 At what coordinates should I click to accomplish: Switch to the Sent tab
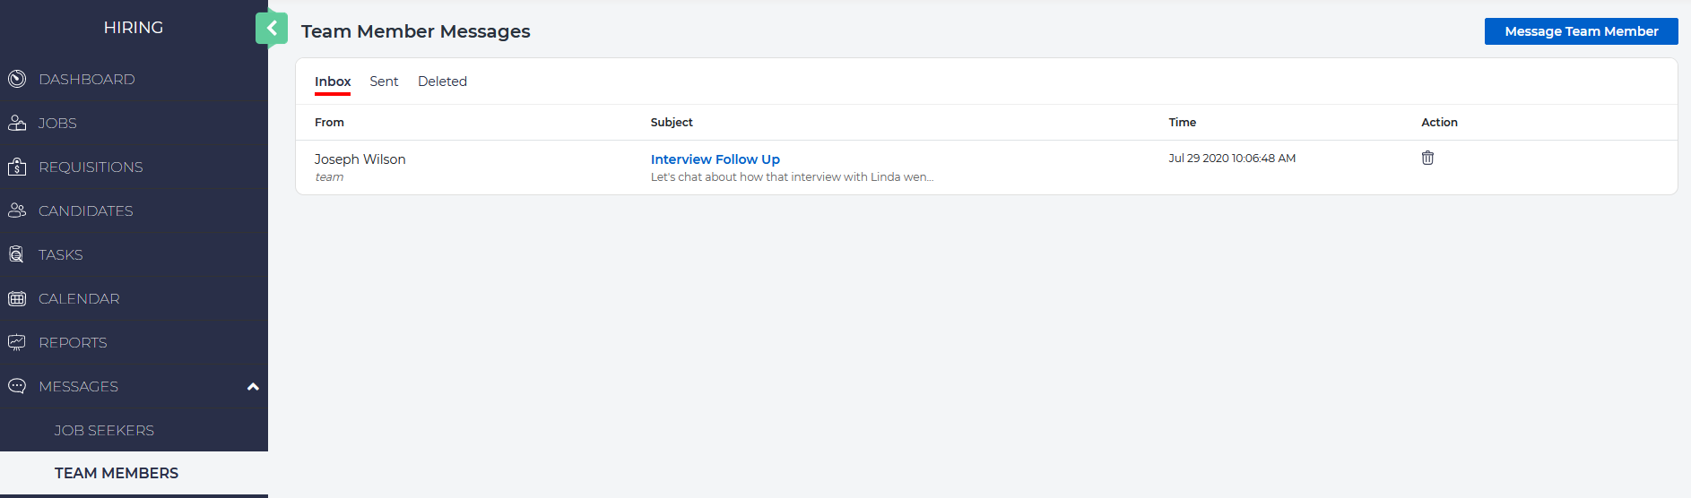(384, 82)
